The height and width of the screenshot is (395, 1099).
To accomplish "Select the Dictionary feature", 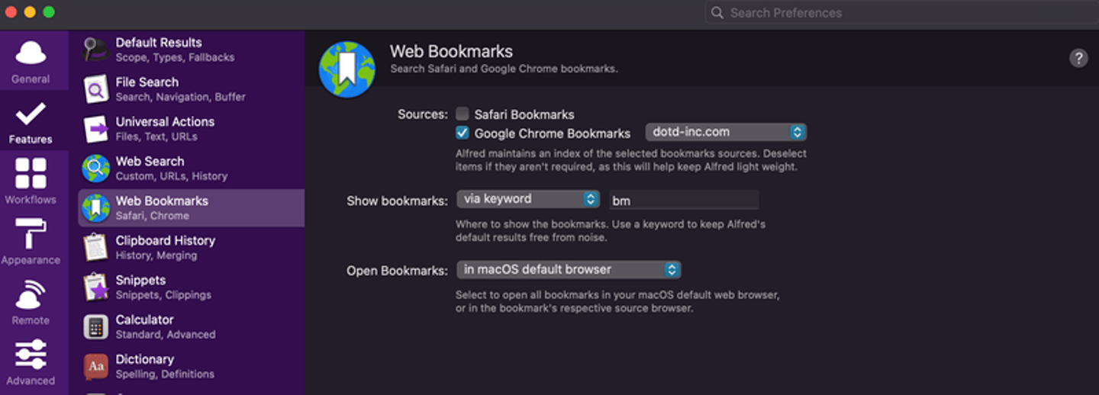I will (145, 366).
